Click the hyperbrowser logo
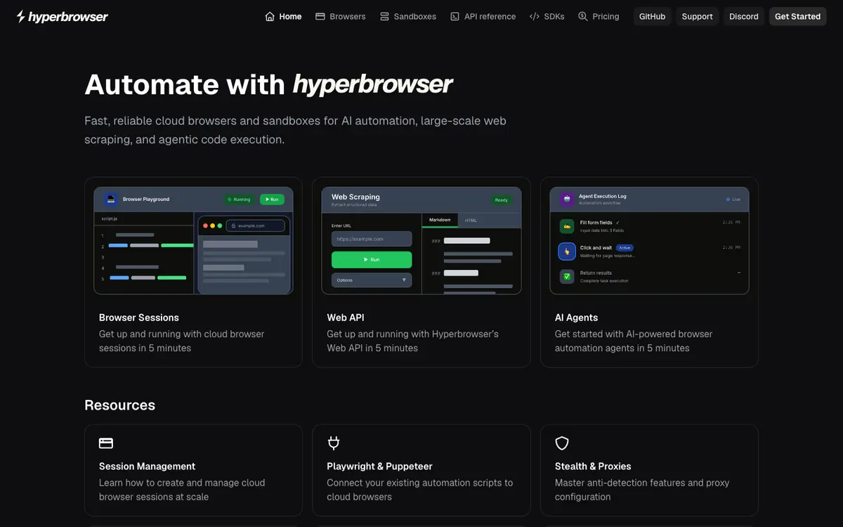843x527 pixels. (x=62, y=16)
